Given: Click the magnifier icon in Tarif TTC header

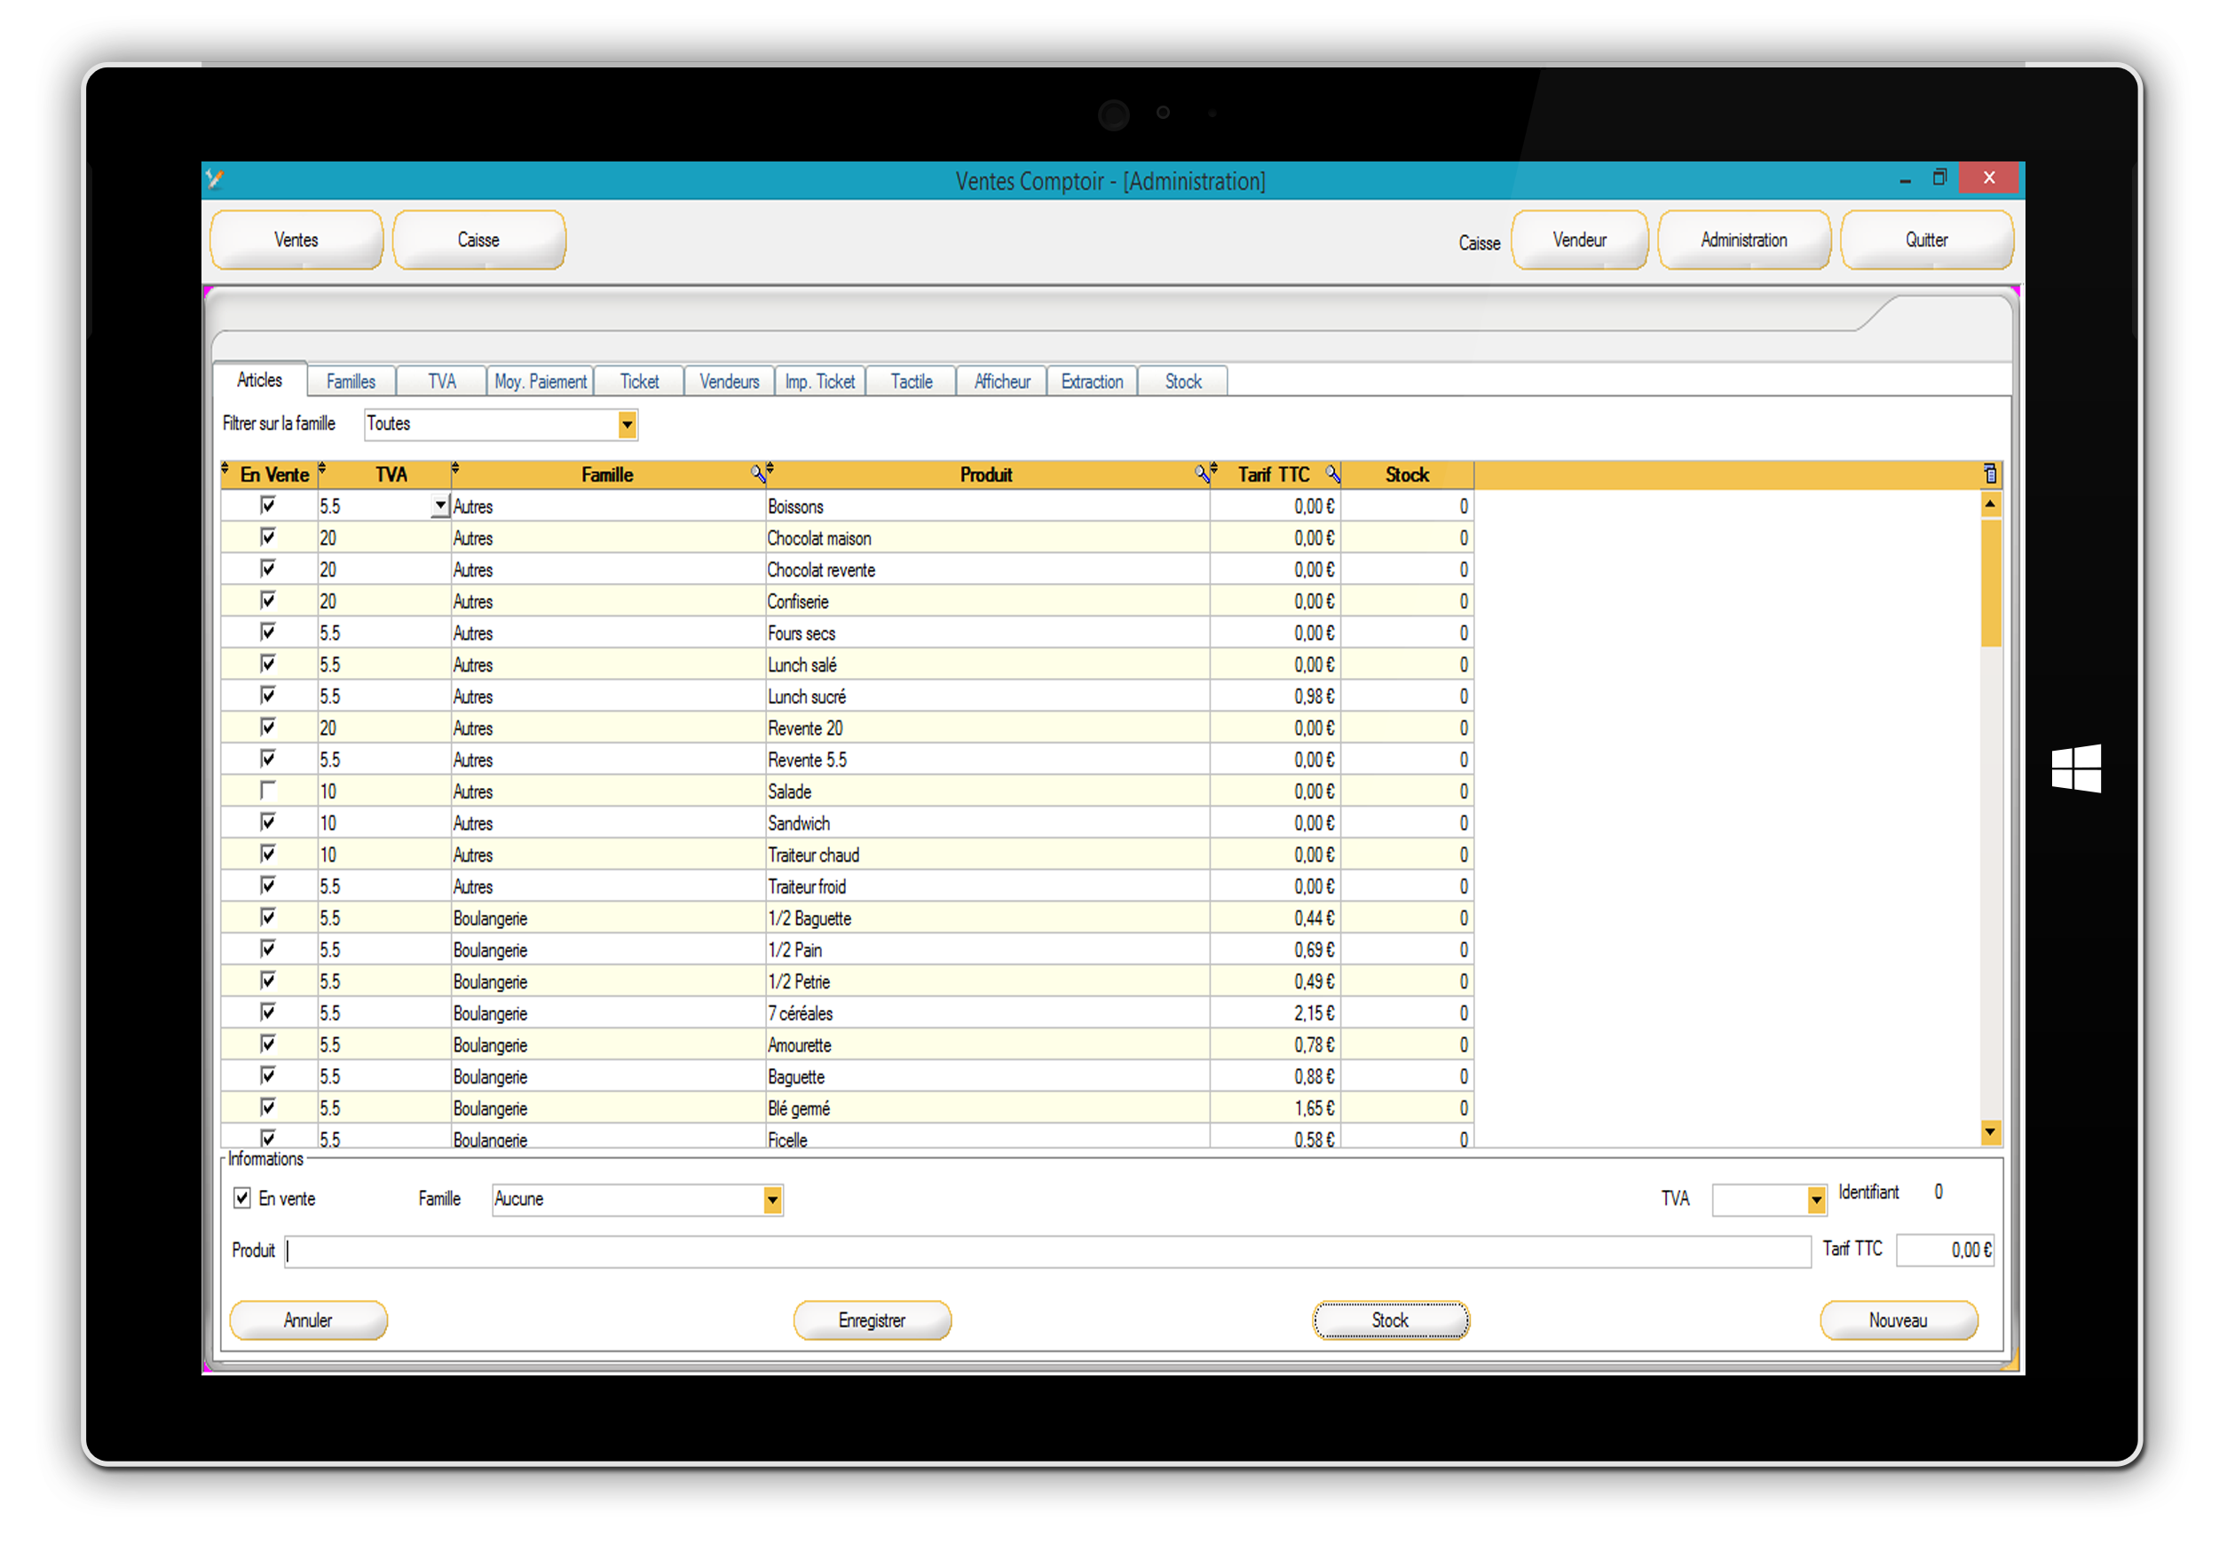Looking at the screenshot, I should pos(1333,474).
